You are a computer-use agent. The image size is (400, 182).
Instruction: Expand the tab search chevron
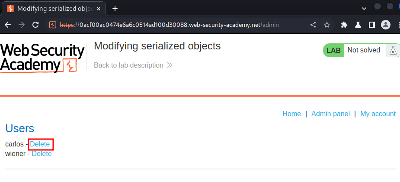coord(364,8)
